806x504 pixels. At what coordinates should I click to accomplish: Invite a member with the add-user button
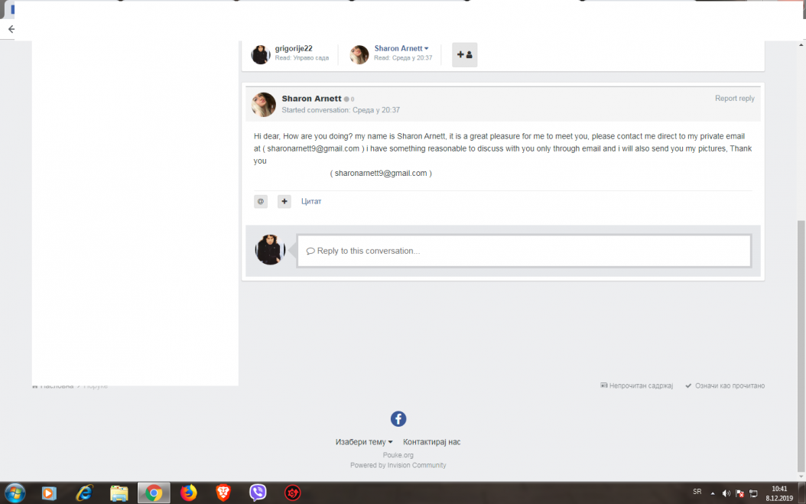coord(465,54)
